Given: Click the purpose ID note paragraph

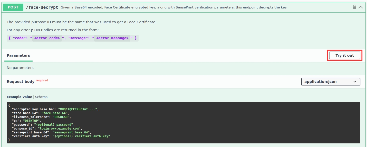Looking at the screenshot, I should tap(81, 22).
